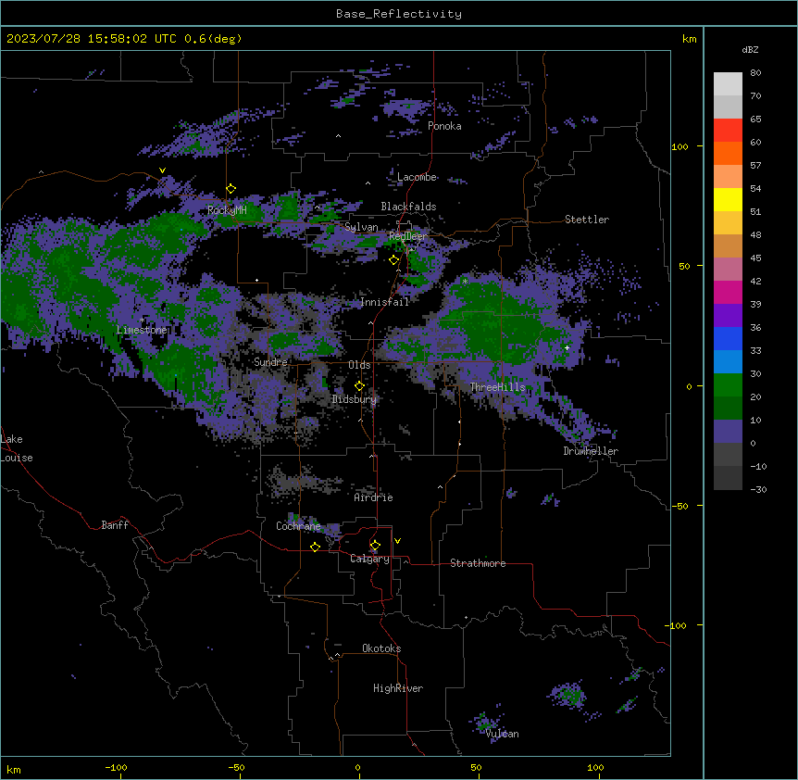The height and width of the screenshot is (780, 798).
Task: Click the 100 km tick on right axis
Action: (x=680, y=146)
